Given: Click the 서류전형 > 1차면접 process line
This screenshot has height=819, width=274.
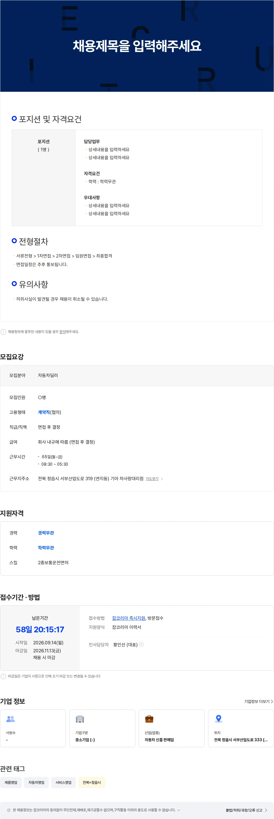Looking at the screenshot, I should (x=64, y=256).
